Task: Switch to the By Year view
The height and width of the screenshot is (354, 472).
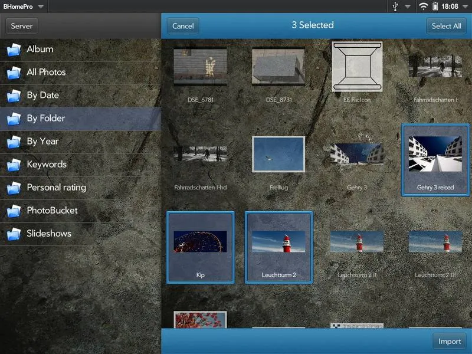Action: tap(42, 141)
